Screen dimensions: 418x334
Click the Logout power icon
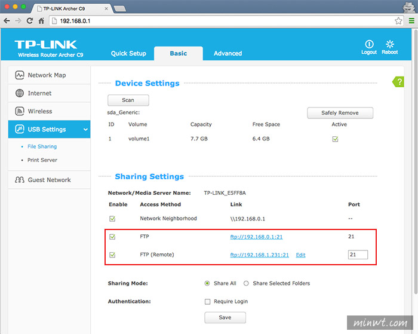point(369,44)
